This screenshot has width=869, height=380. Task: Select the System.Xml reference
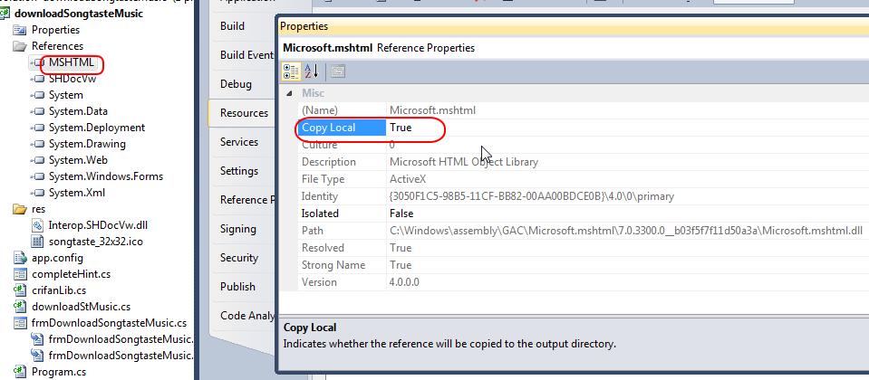[76, 193]
